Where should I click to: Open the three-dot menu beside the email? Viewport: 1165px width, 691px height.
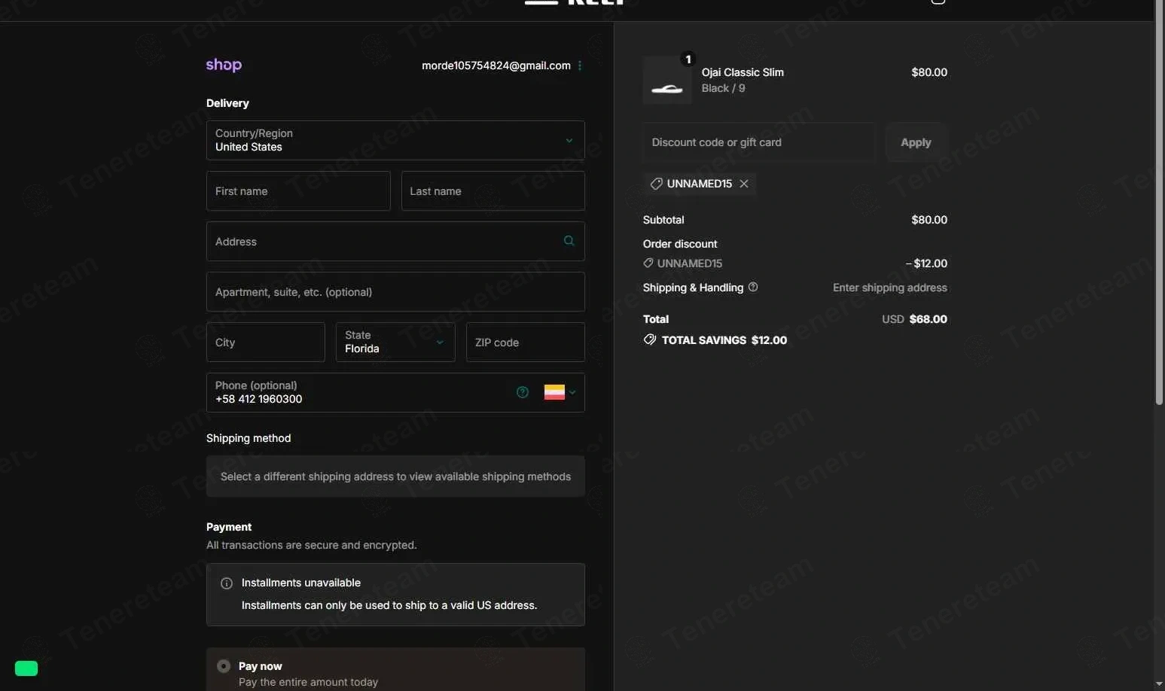579,66
